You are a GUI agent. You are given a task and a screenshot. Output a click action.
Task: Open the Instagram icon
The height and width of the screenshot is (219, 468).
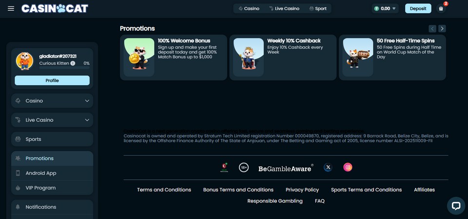click(348, 167)
